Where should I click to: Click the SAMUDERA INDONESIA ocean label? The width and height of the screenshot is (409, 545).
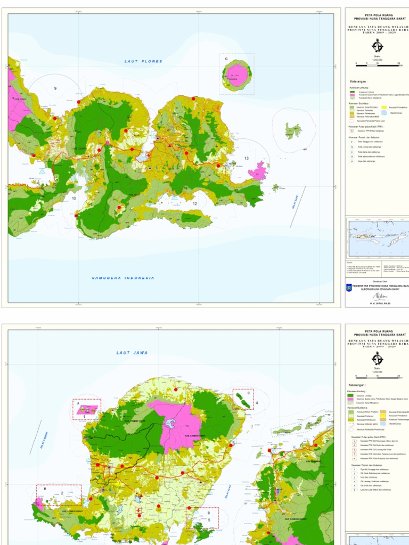tap(123, 278)
